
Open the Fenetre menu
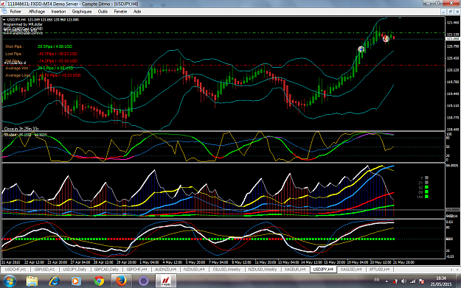(120, 12)
